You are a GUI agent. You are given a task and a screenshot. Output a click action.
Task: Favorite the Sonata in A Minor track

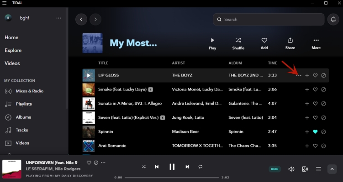315,104
